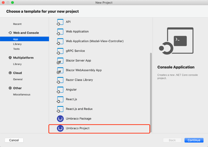
Task: Click the React.js template icon
Action: [x=60, y=100]
